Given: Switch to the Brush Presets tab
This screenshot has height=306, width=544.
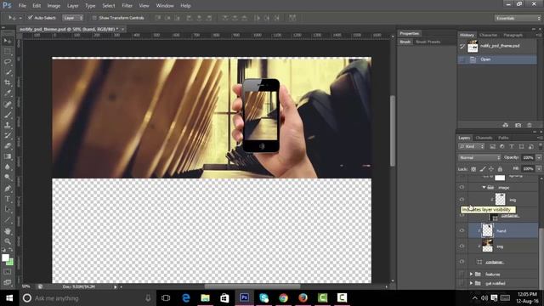Looking at the screenshot, I should coord(428,42).
